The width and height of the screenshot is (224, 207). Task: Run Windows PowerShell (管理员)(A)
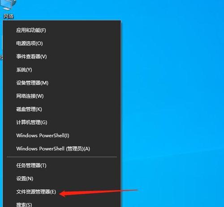[62, 148]
